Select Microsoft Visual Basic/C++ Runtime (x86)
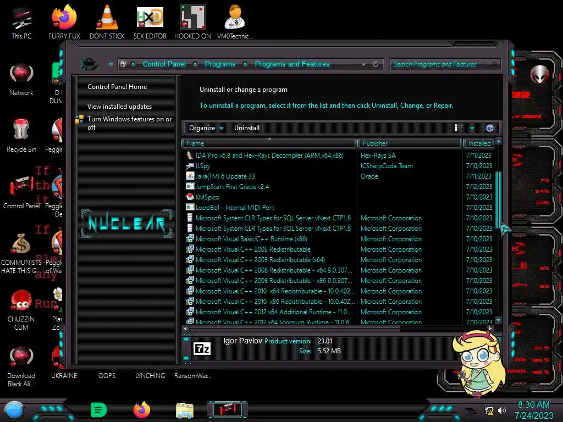The width and height of the screenshot is (563, 422). pos(251,238)
